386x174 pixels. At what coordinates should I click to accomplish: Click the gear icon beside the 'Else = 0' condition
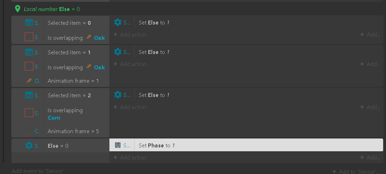pyautogui.click(x=29, y=146)
